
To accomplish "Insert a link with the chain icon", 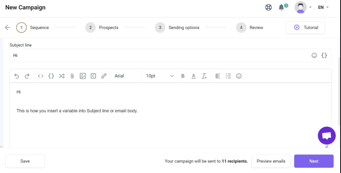I will point(104,76).
